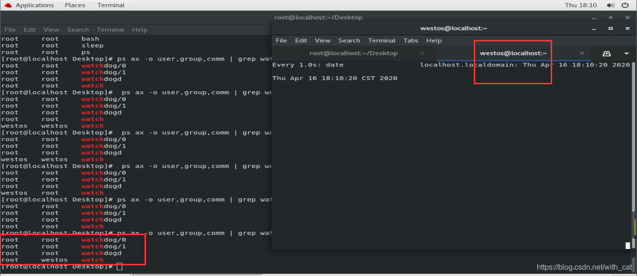This screenshot has height=276, width=637.
Task: Click the new tab icon button
Action: 607,53
